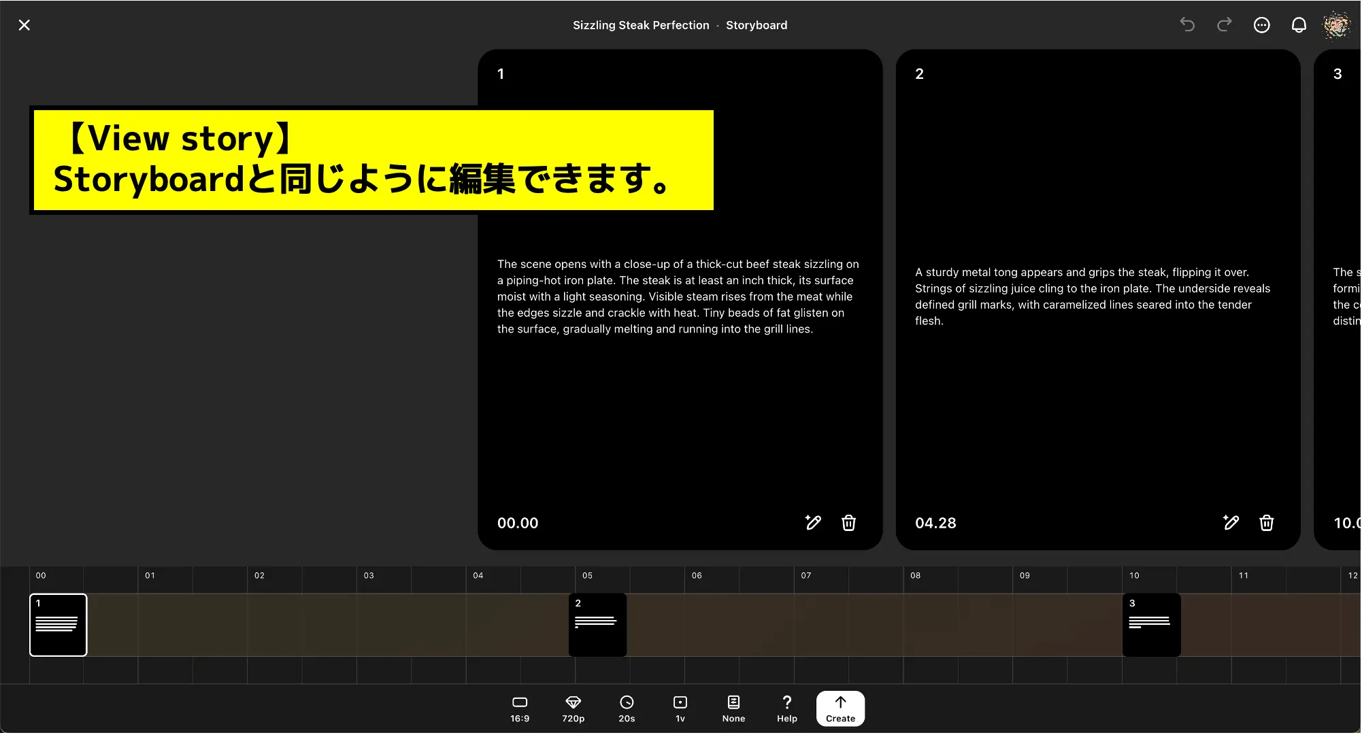The width and height of the screenshot is (1362, 735).
Task: Close the storyboard editor
Action: (24, 24)
